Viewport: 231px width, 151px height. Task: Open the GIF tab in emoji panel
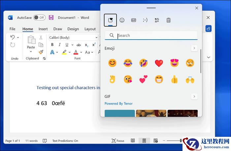134,20
